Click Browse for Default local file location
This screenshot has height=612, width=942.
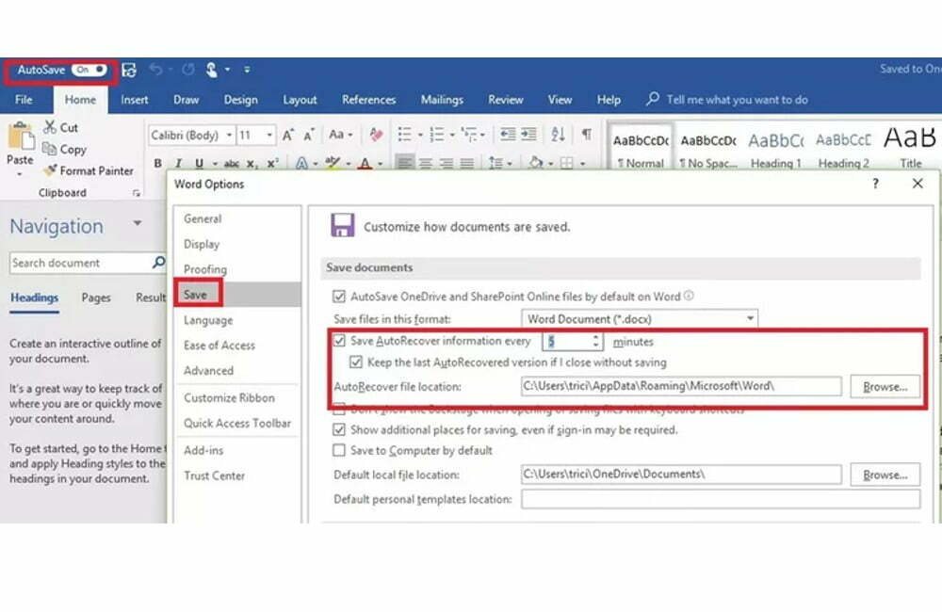[885, 475]
